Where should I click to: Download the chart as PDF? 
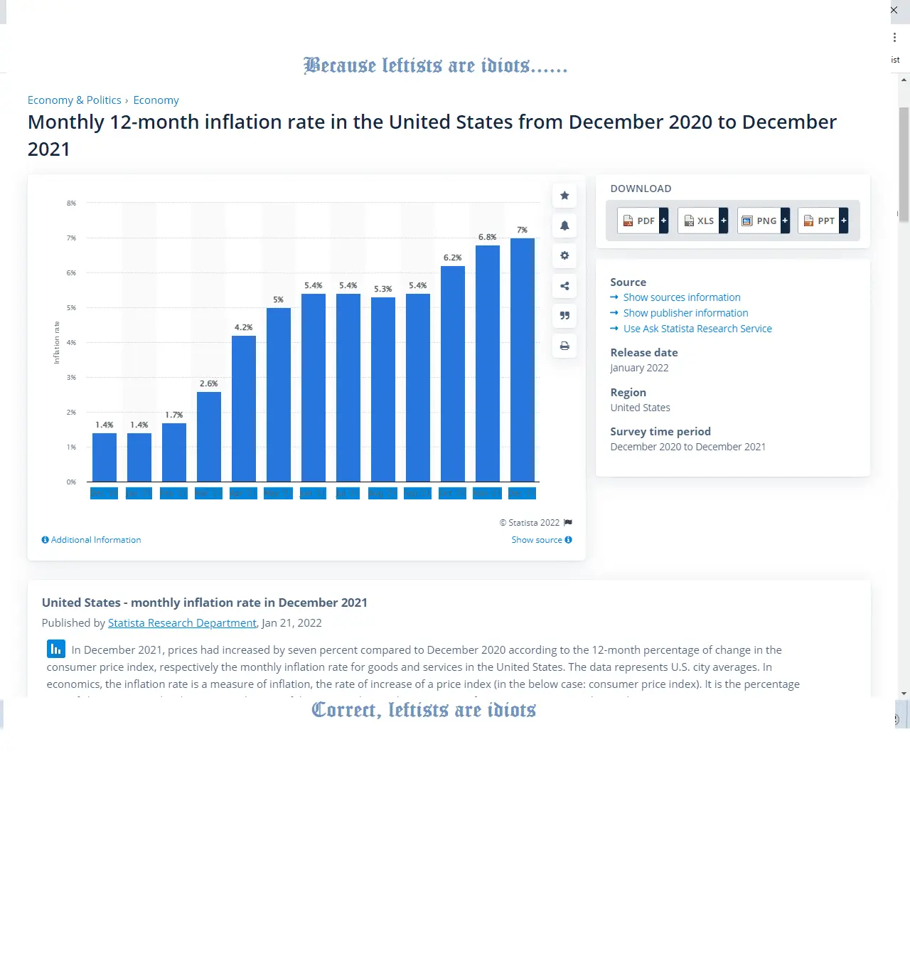643,221
